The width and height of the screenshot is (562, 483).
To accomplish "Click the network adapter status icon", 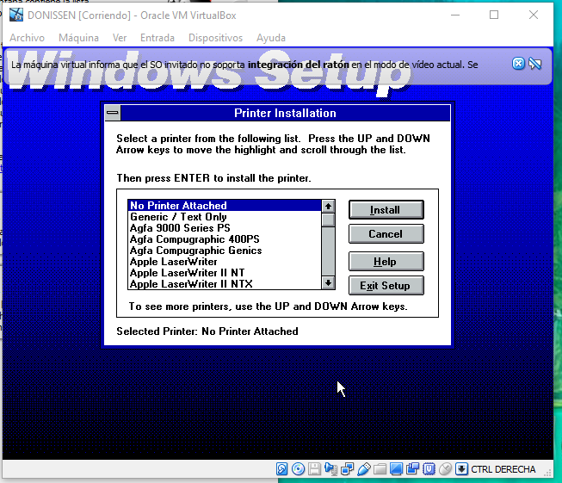I will (347, 469).
